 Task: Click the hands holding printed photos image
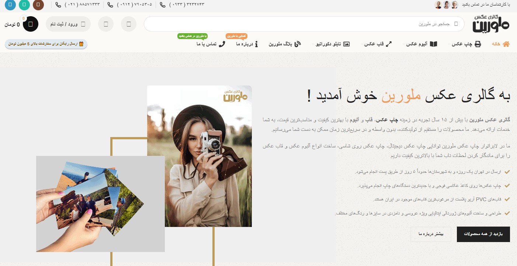pyautogui.click(x=100, y=204)
